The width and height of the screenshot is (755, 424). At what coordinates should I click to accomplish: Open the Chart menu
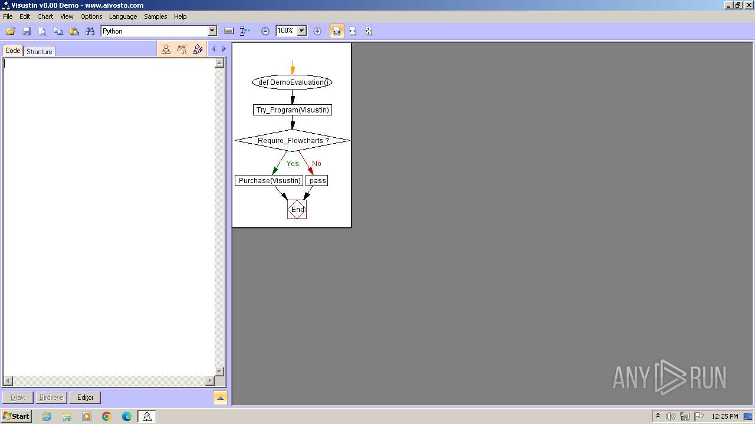click(45, 16)
